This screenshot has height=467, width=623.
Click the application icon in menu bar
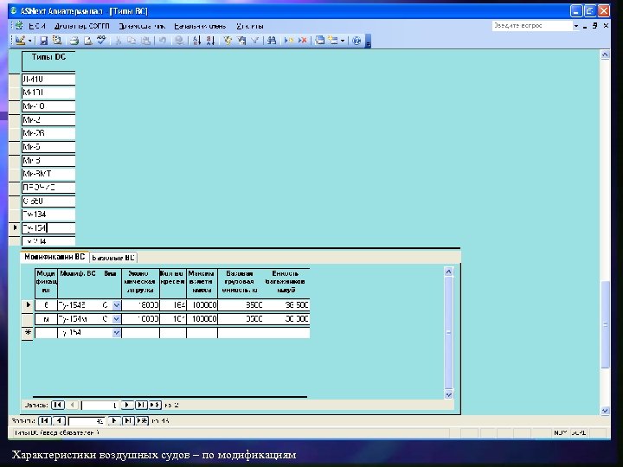pos(18,26)
